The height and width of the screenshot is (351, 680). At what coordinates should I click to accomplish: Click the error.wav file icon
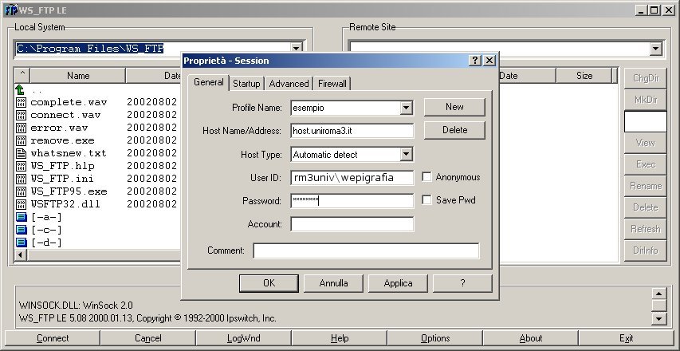(21, 128)
